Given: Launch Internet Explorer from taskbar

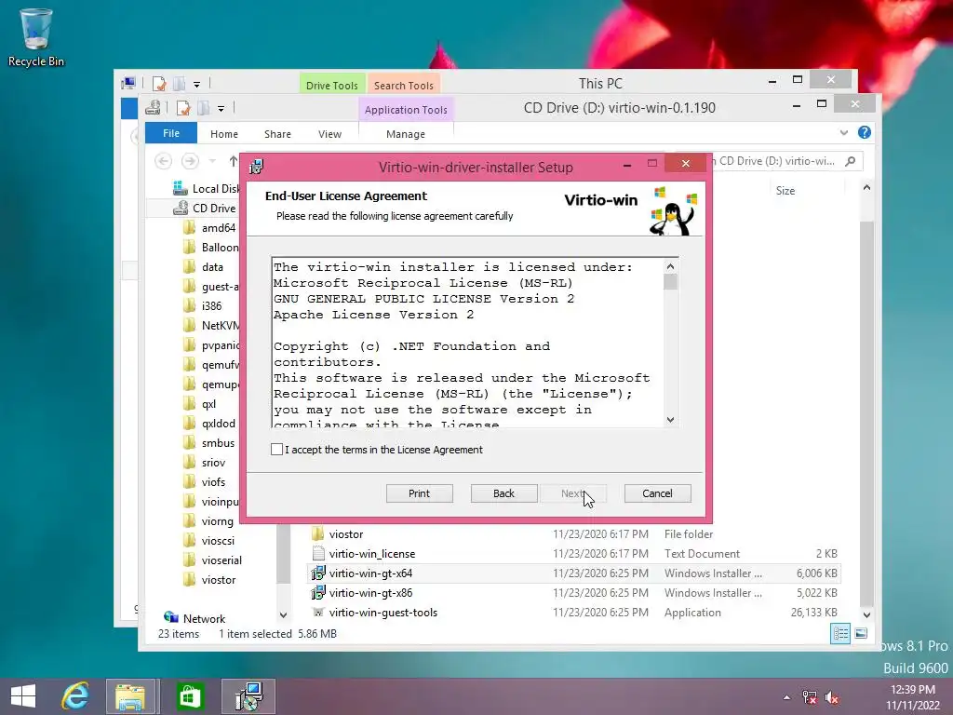Looking at the screenshot, I should [75, 696].
